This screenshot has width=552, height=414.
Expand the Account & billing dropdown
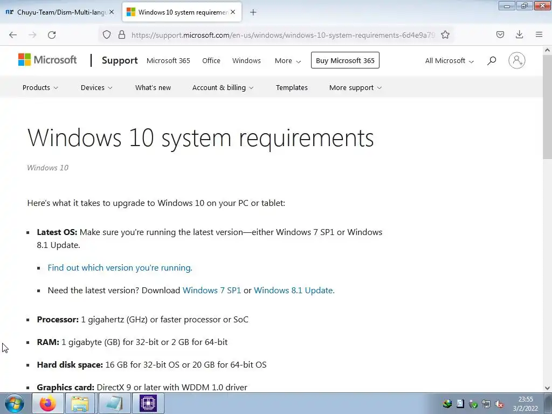(x=223, y=88)
